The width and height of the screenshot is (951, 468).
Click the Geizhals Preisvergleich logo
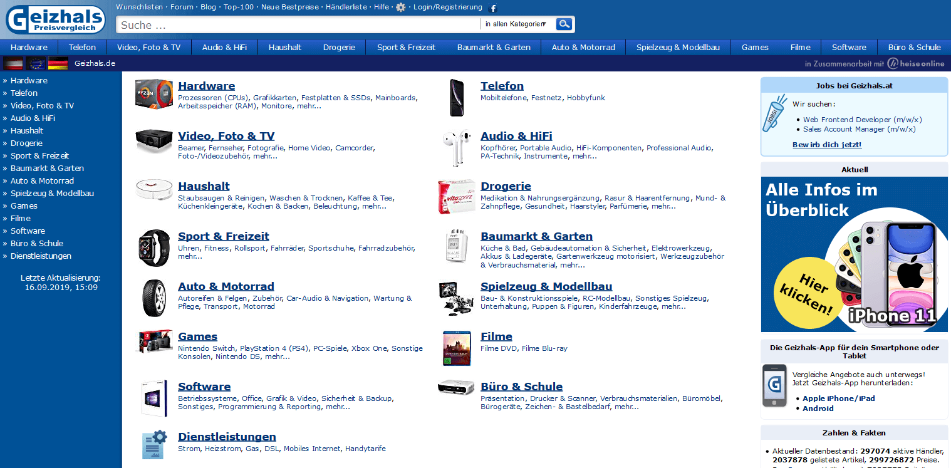point(56,19)
